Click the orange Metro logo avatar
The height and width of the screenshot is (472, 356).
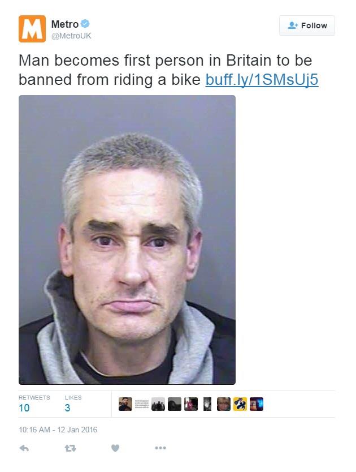[x=32, y=29]
